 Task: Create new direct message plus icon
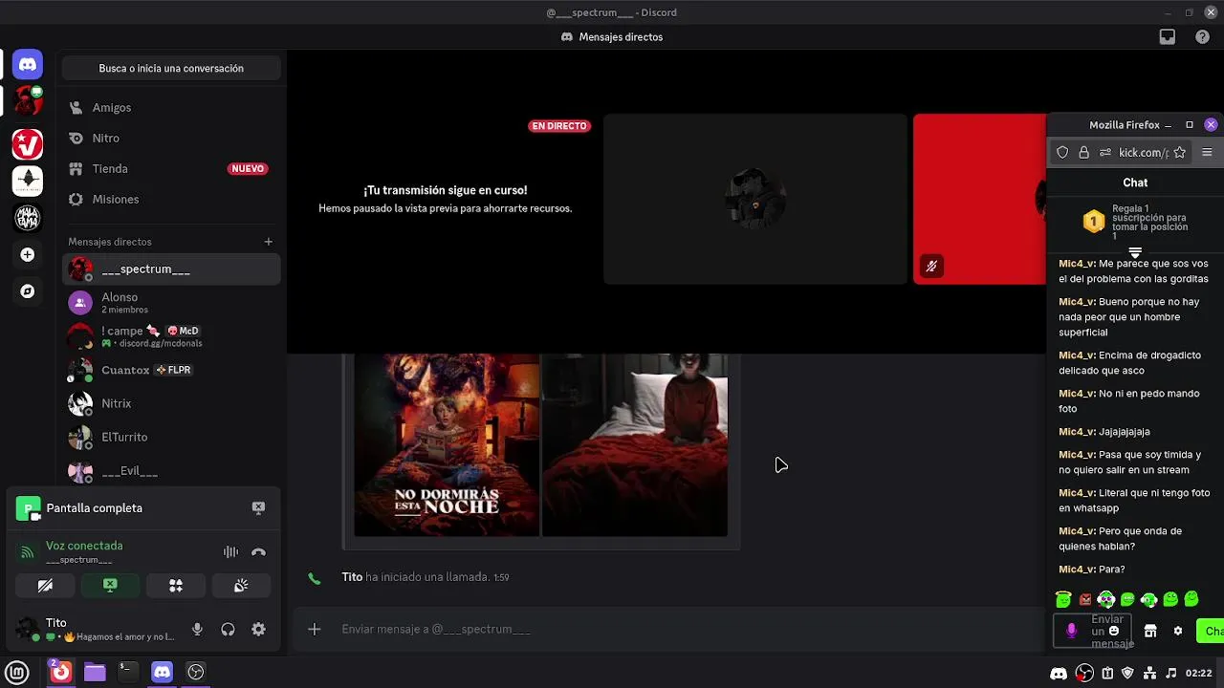[x=269, y=242]
